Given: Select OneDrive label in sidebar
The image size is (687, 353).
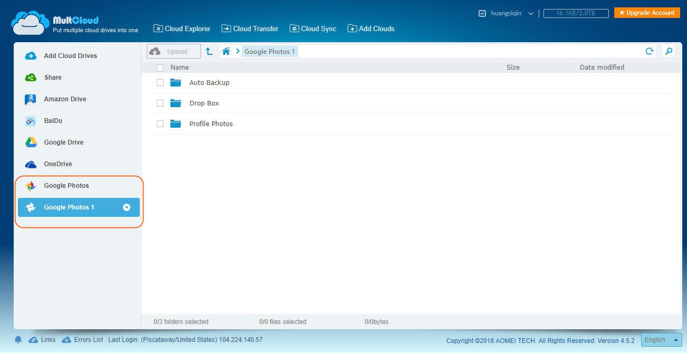Looking at the screenshot, I should pyautogui.click(x=58, y=164).
